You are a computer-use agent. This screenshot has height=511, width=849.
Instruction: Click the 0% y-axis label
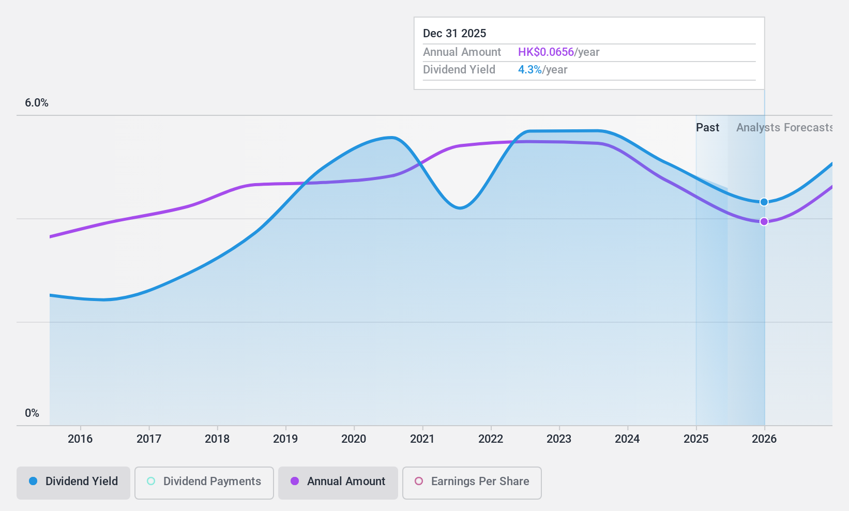point(32,413)
